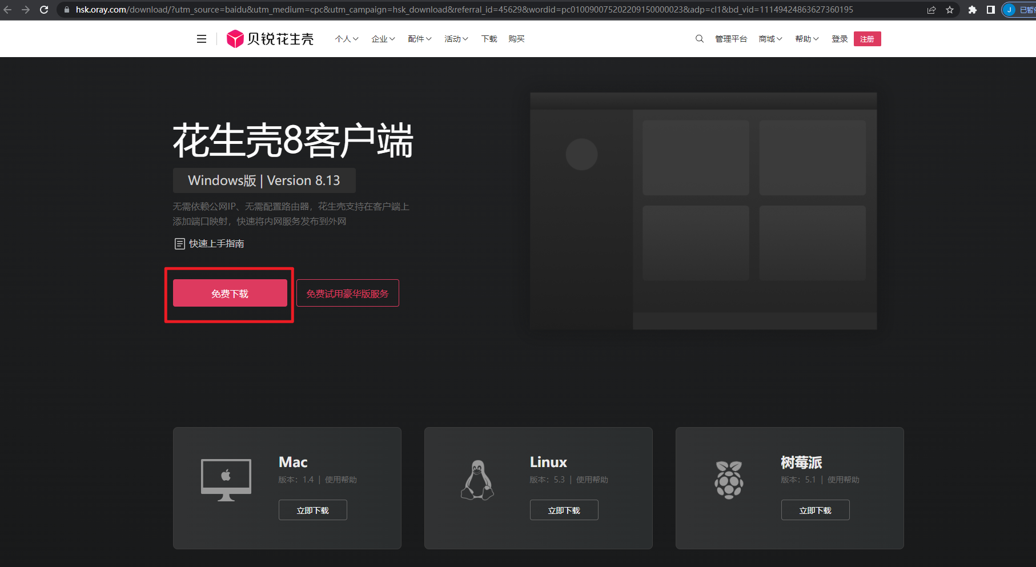Click the 免费下载 button
This screenshot has width=1036, height=567.
point(230,293)
